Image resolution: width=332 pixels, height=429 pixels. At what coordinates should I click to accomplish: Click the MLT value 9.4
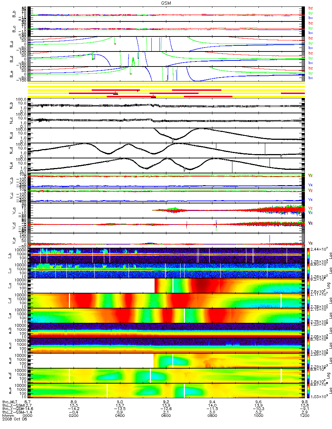coord(212,402)
